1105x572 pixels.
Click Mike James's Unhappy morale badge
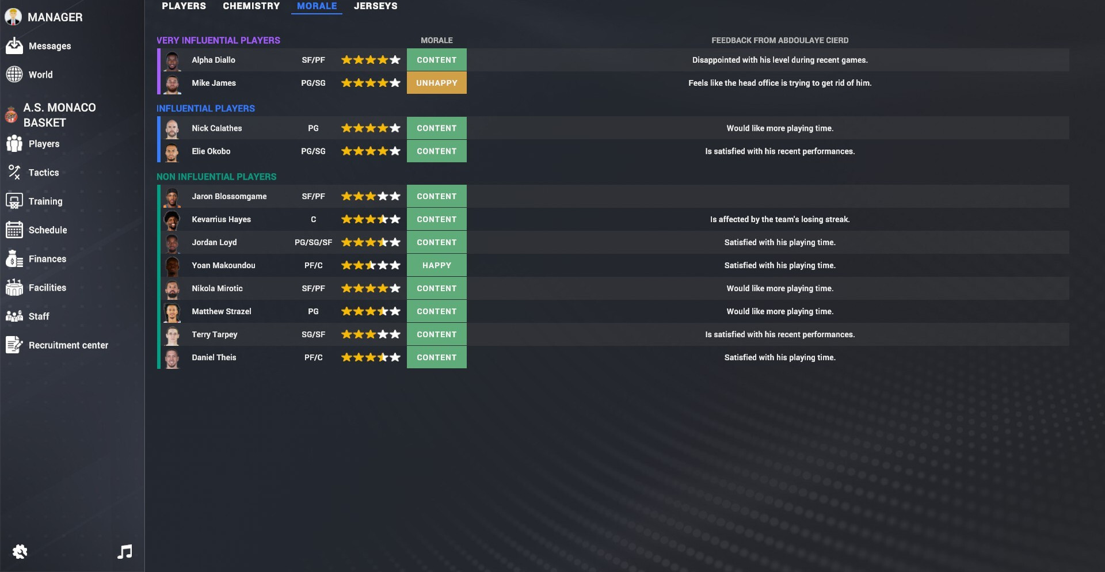436,83
